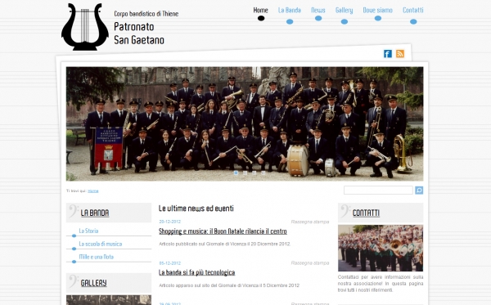Select the first slideshow dot
491x305 pixels.
(236, 173)
